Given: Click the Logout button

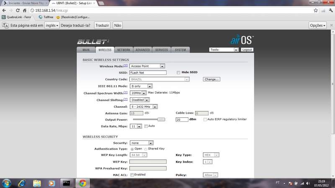Looking at the screenshot, I should point(247,50).
